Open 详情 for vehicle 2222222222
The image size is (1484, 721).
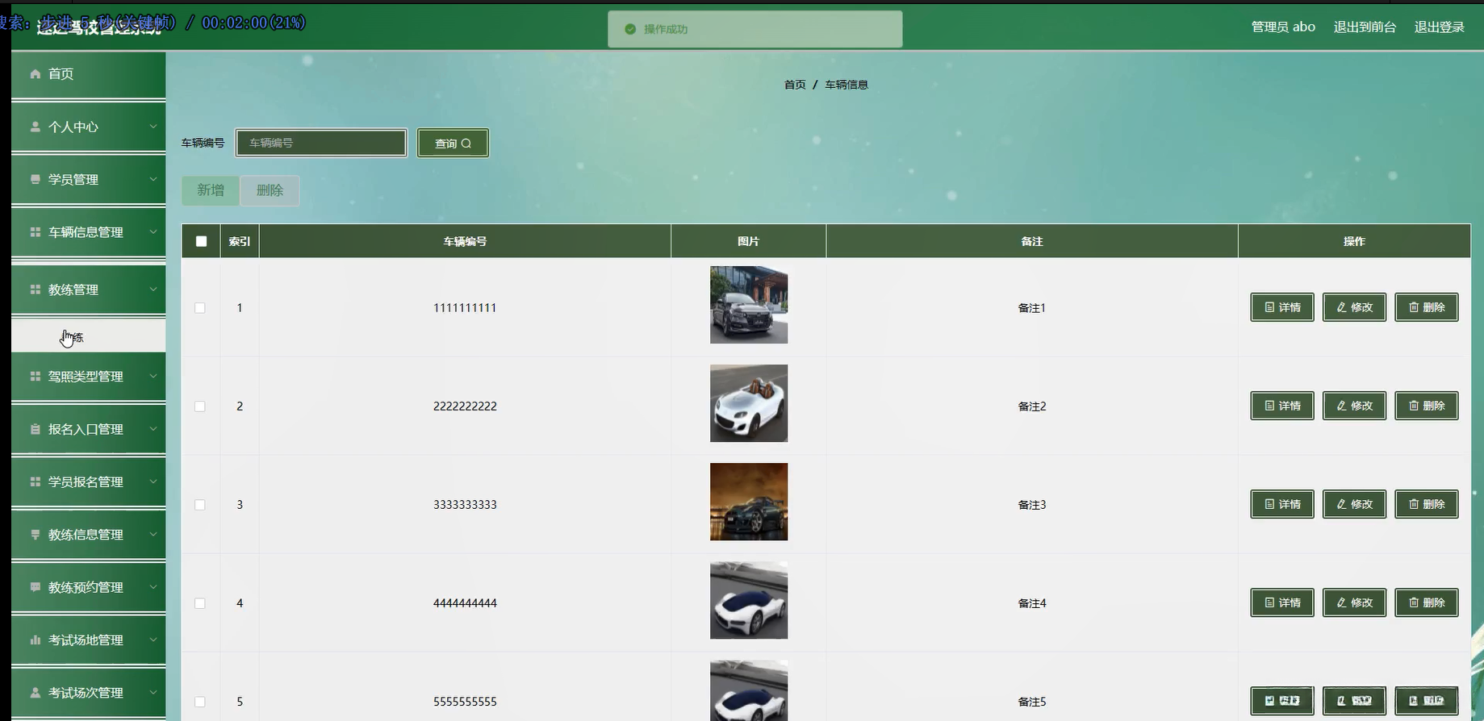point(1282,406)
